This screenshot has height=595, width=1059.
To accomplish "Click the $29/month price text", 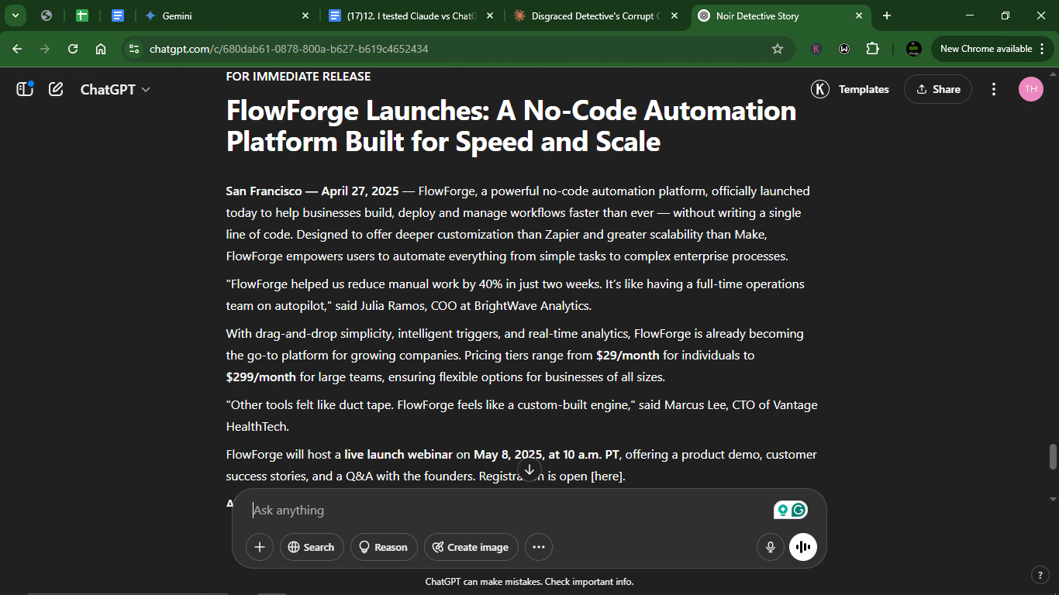I will click(628, 356).
